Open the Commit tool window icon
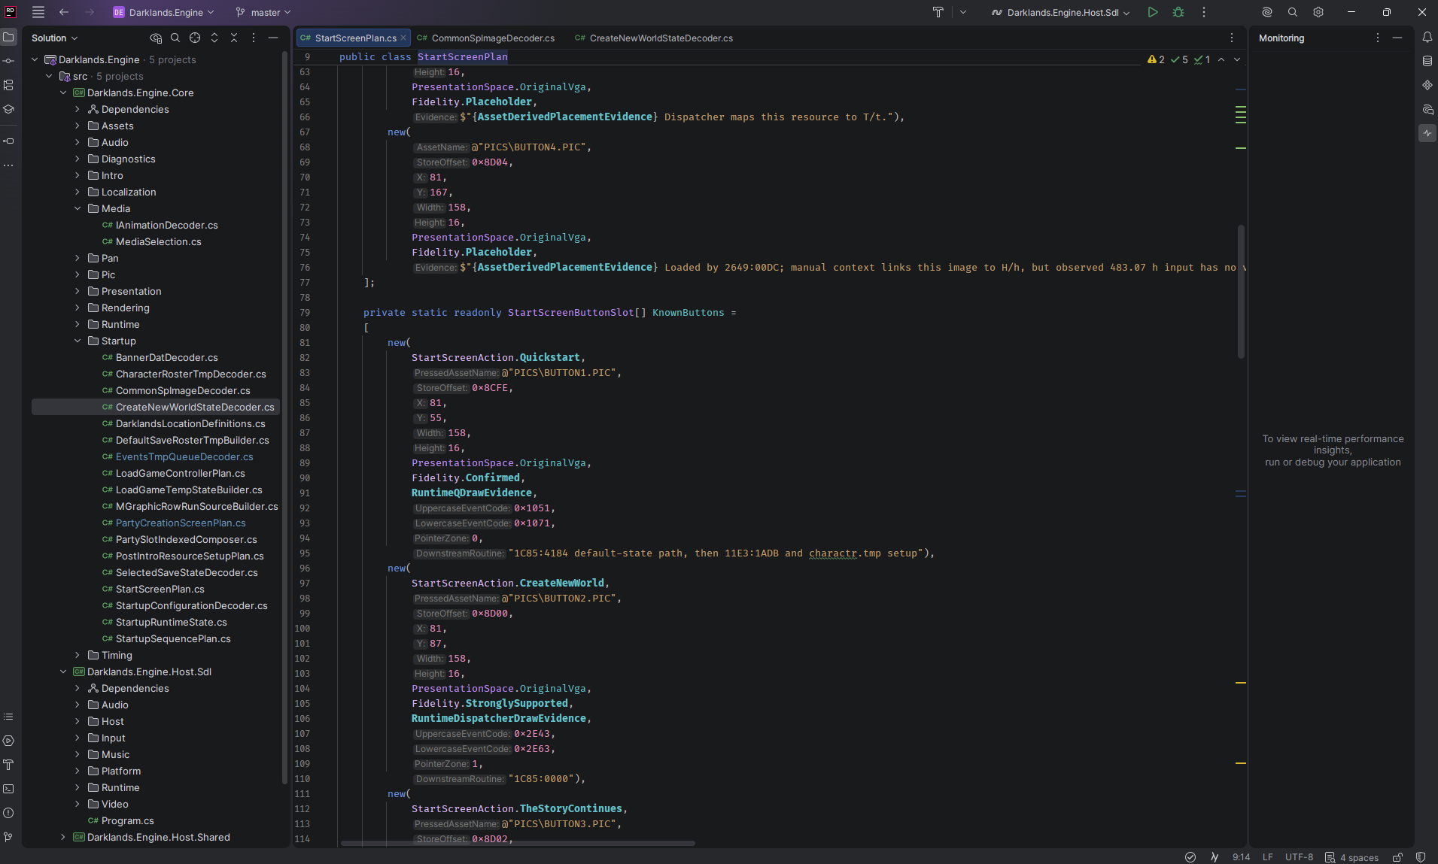Screen dimensions: 1438x864 pyautogui.click(x=9, y=61)
